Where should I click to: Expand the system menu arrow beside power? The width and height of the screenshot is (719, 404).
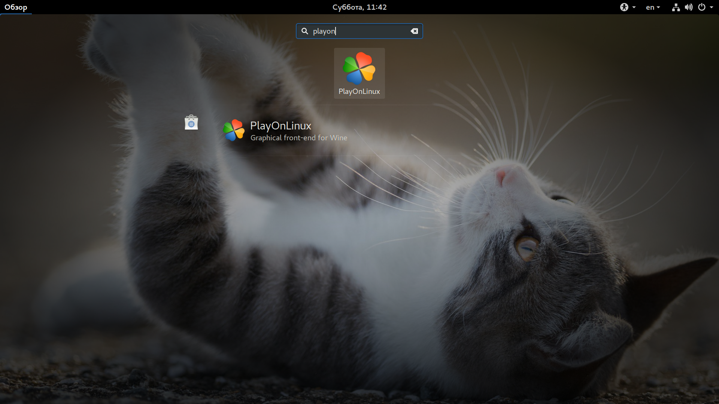click(x=712, y=7)
